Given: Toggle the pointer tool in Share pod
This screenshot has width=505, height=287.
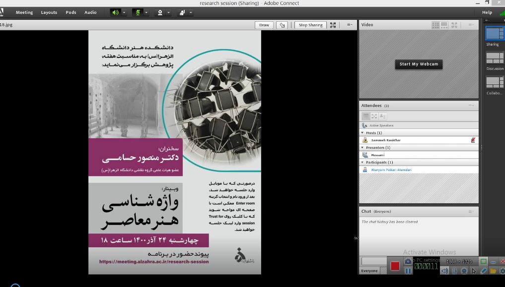Looking at the screenshot, I should pos(282,25).
